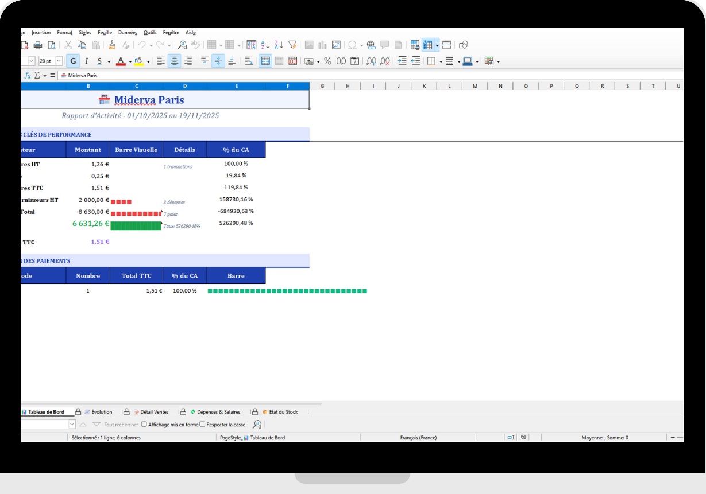The image size is (706, 494).
Task: Toggle Italic formatting
Action: coord(87,61)
